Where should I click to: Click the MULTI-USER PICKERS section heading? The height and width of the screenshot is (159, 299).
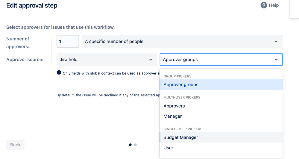point(182,97)
